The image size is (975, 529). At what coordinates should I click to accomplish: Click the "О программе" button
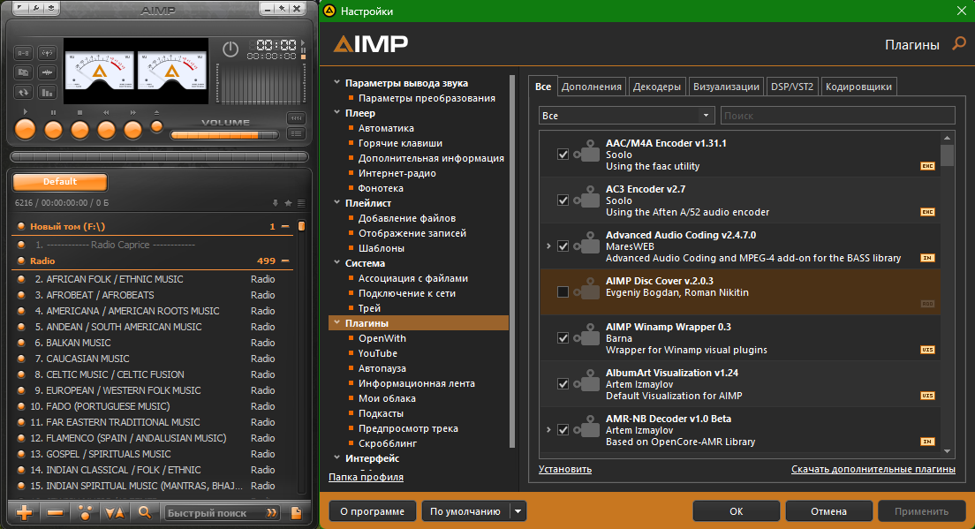tap(373, 511)
